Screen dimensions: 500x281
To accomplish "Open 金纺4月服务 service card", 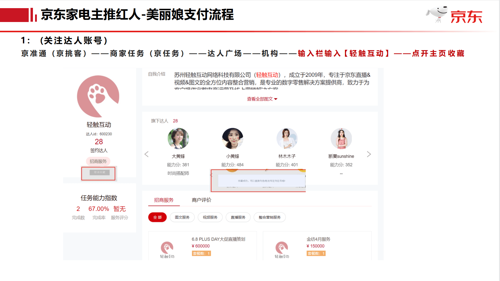I will pyautogui.click(x=317, y=246).
